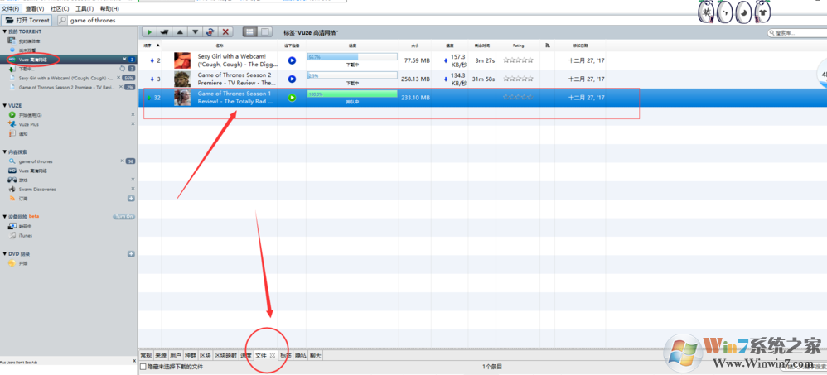Open the 工具(T) menu
827x375 pixels.
pyautogui.click(x=85, y=9)
